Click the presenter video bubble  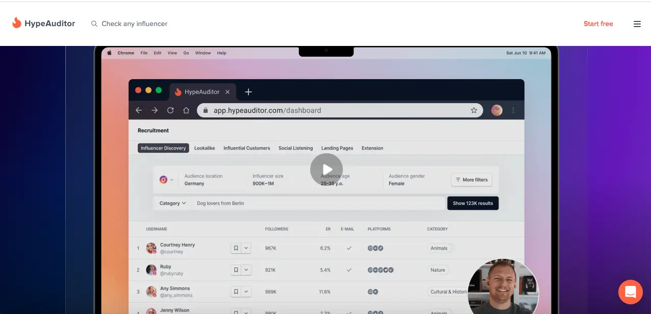tap(503, 287)
